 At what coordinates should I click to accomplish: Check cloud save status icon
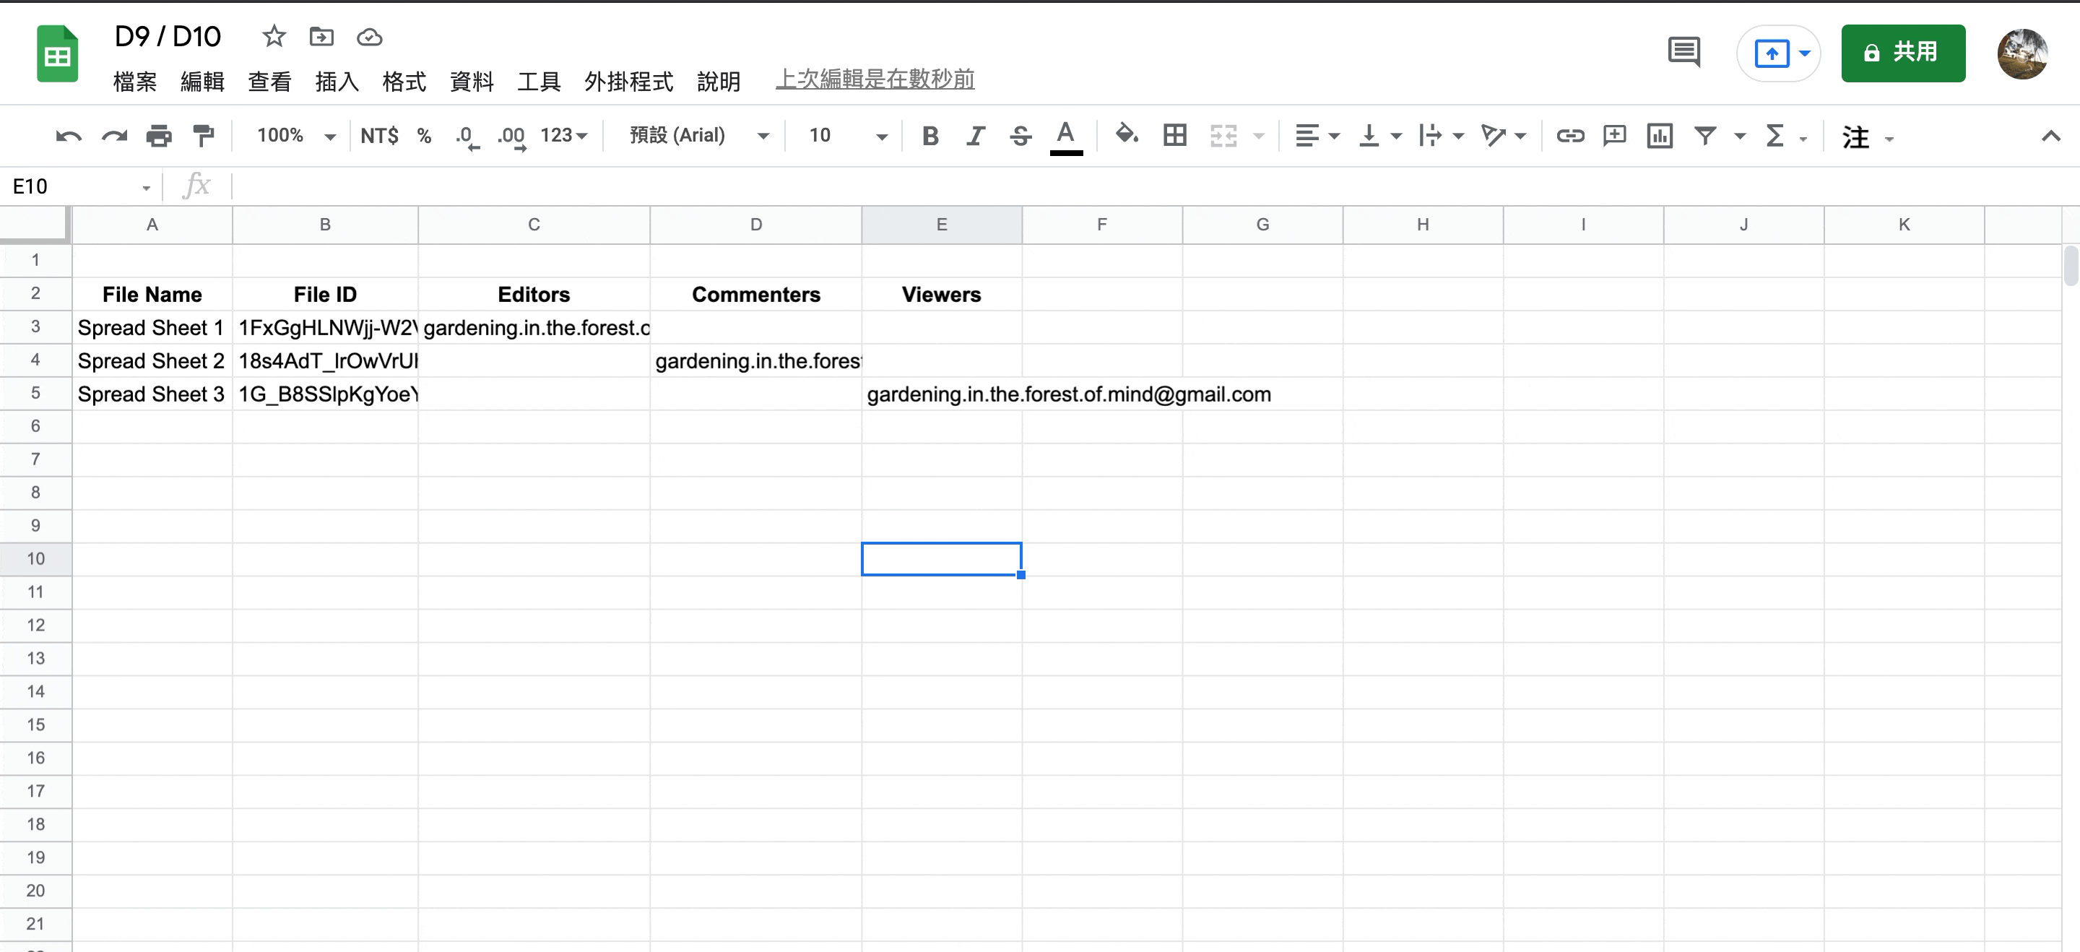click(369, 37)
